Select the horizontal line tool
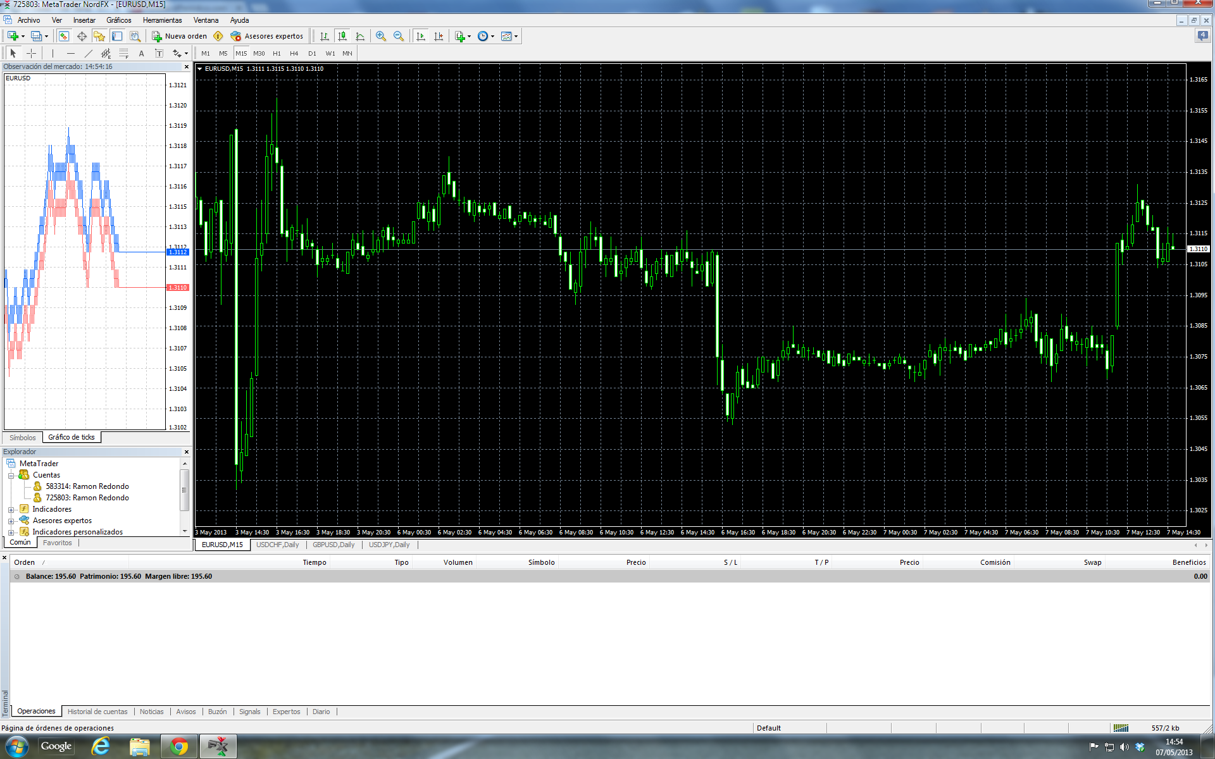 click(x=70, y=53)
